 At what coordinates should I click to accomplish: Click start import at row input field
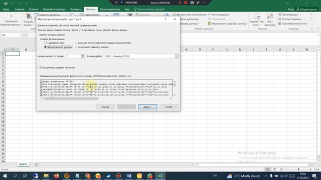[73, 56]
